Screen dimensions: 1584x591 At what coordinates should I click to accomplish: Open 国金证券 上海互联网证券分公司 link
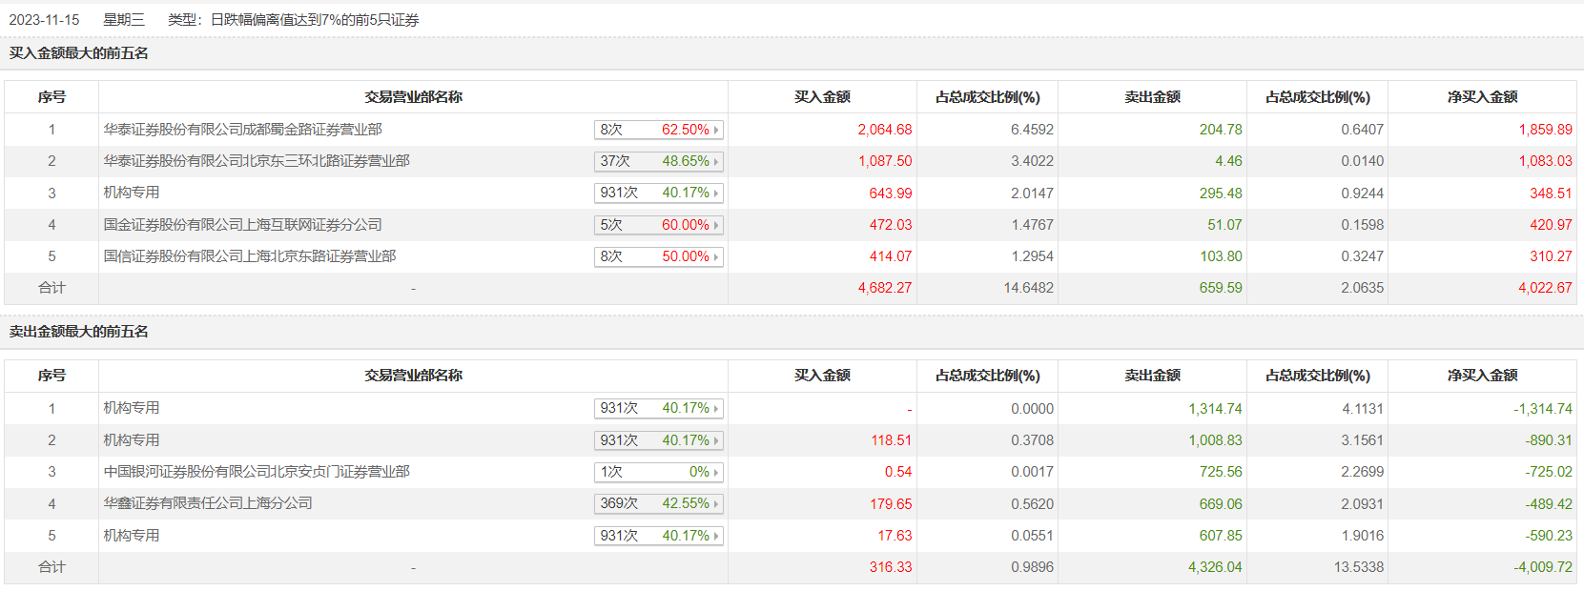(x=243, y=225)
